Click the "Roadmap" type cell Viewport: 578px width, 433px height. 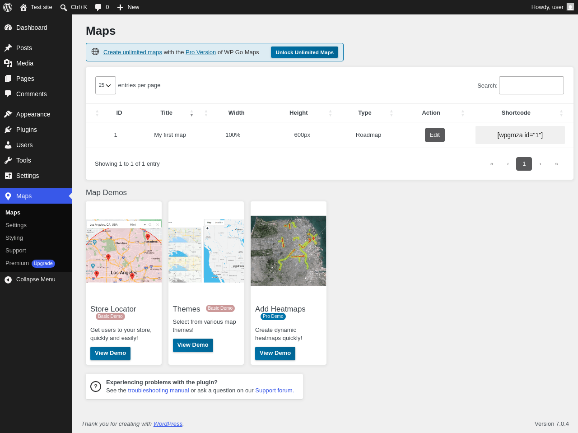click(368, 135)
